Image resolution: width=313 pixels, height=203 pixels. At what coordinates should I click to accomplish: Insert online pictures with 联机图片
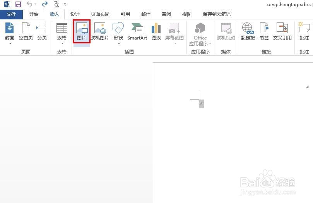tap(99, 31)
